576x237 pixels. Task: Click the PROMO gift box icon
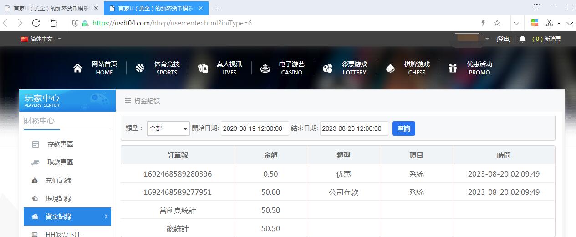pyautogui.click(x=453, y=68)
